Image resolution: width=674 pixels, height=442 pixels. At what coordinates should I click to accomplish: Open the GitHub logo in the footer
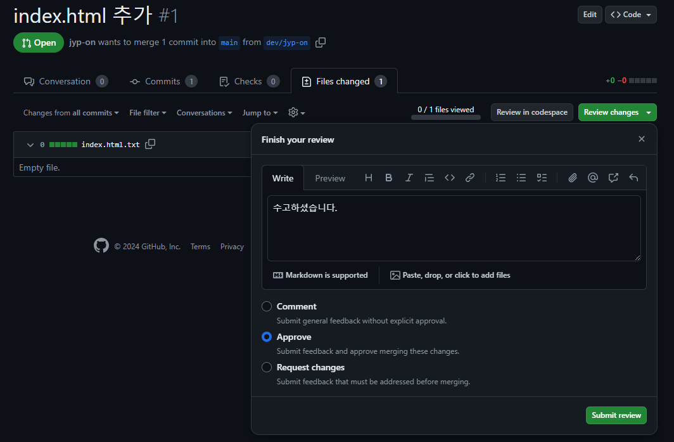(101, 246)
